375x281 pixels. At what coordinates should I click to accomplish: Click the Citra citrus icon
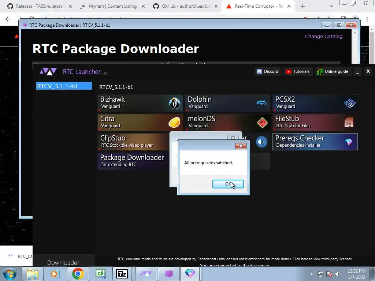pyautogui.click(x=174, y=122)
